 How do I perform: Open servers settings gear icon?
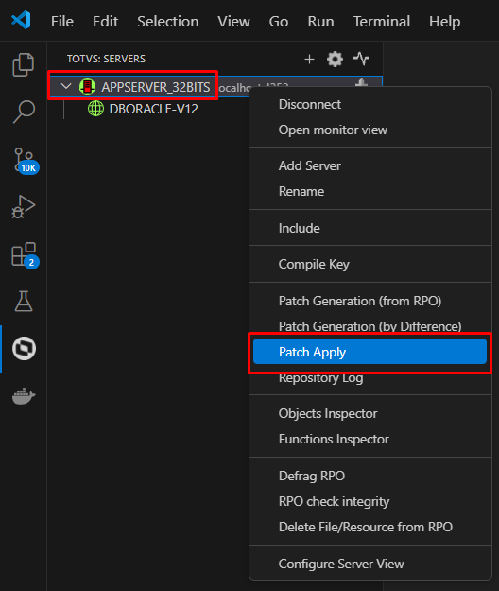(x=335, y=60)
